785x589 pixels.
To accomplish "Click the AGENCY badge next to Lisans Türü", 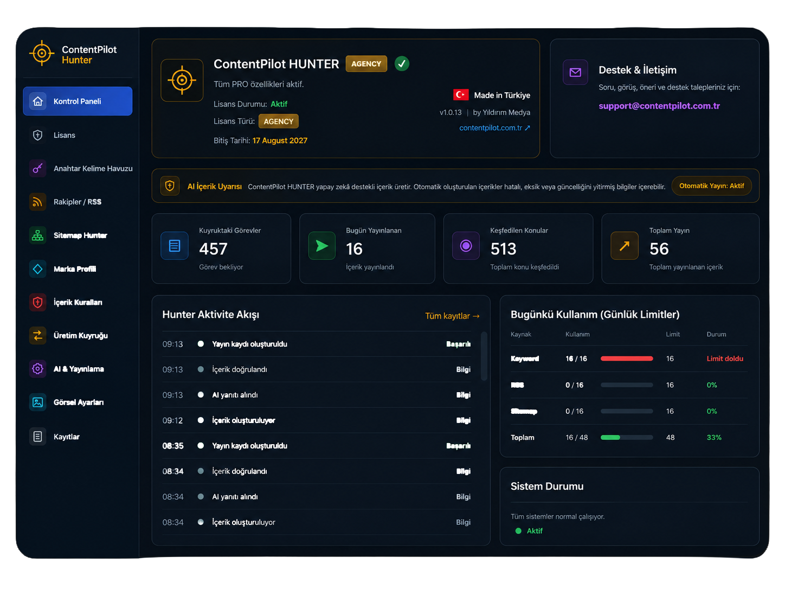I will [x=279, y=121].
